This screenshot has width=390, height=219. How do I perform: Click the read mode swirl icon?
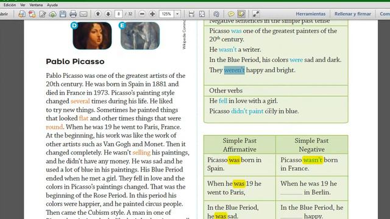[x=216, y=14]
